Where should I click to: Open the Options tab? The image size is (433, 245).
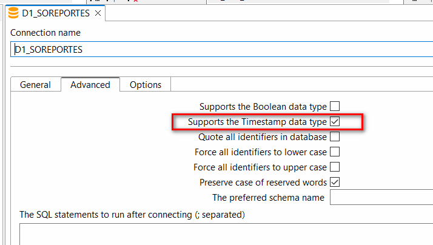point(146,84)
